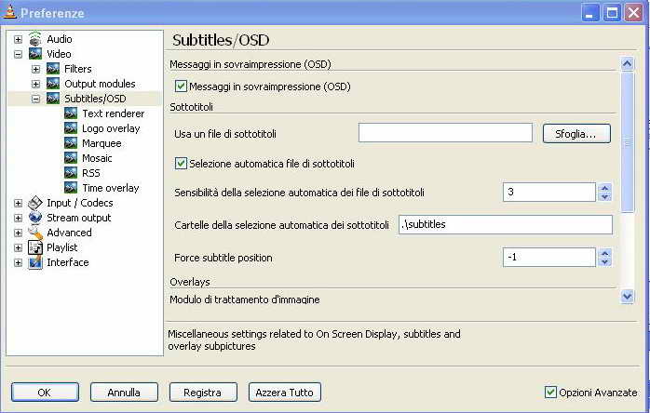Viewport: 650px width, 413px height.
Task: Click the Interface icon in tree
Action: pyautogui.click(x=35, y=262)
